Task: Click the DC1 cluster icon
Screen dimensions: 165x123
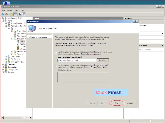Action: (12, 28)
